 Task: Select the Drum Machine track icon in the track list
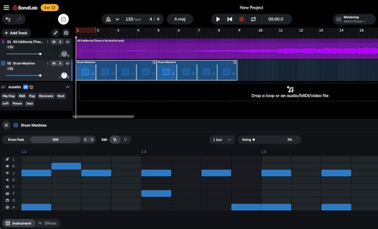tap(3, 63)
